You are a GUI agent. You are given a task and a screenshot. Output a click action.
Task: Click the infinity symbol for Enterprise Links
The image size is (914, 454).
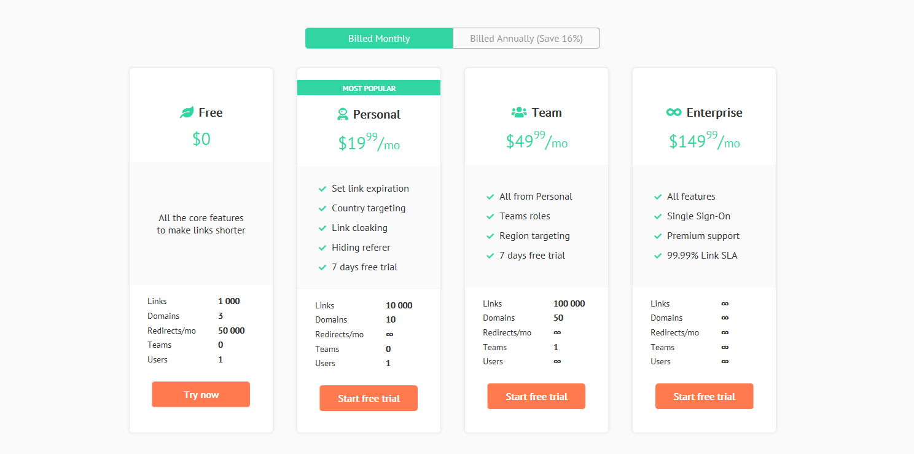pos(725,303)
